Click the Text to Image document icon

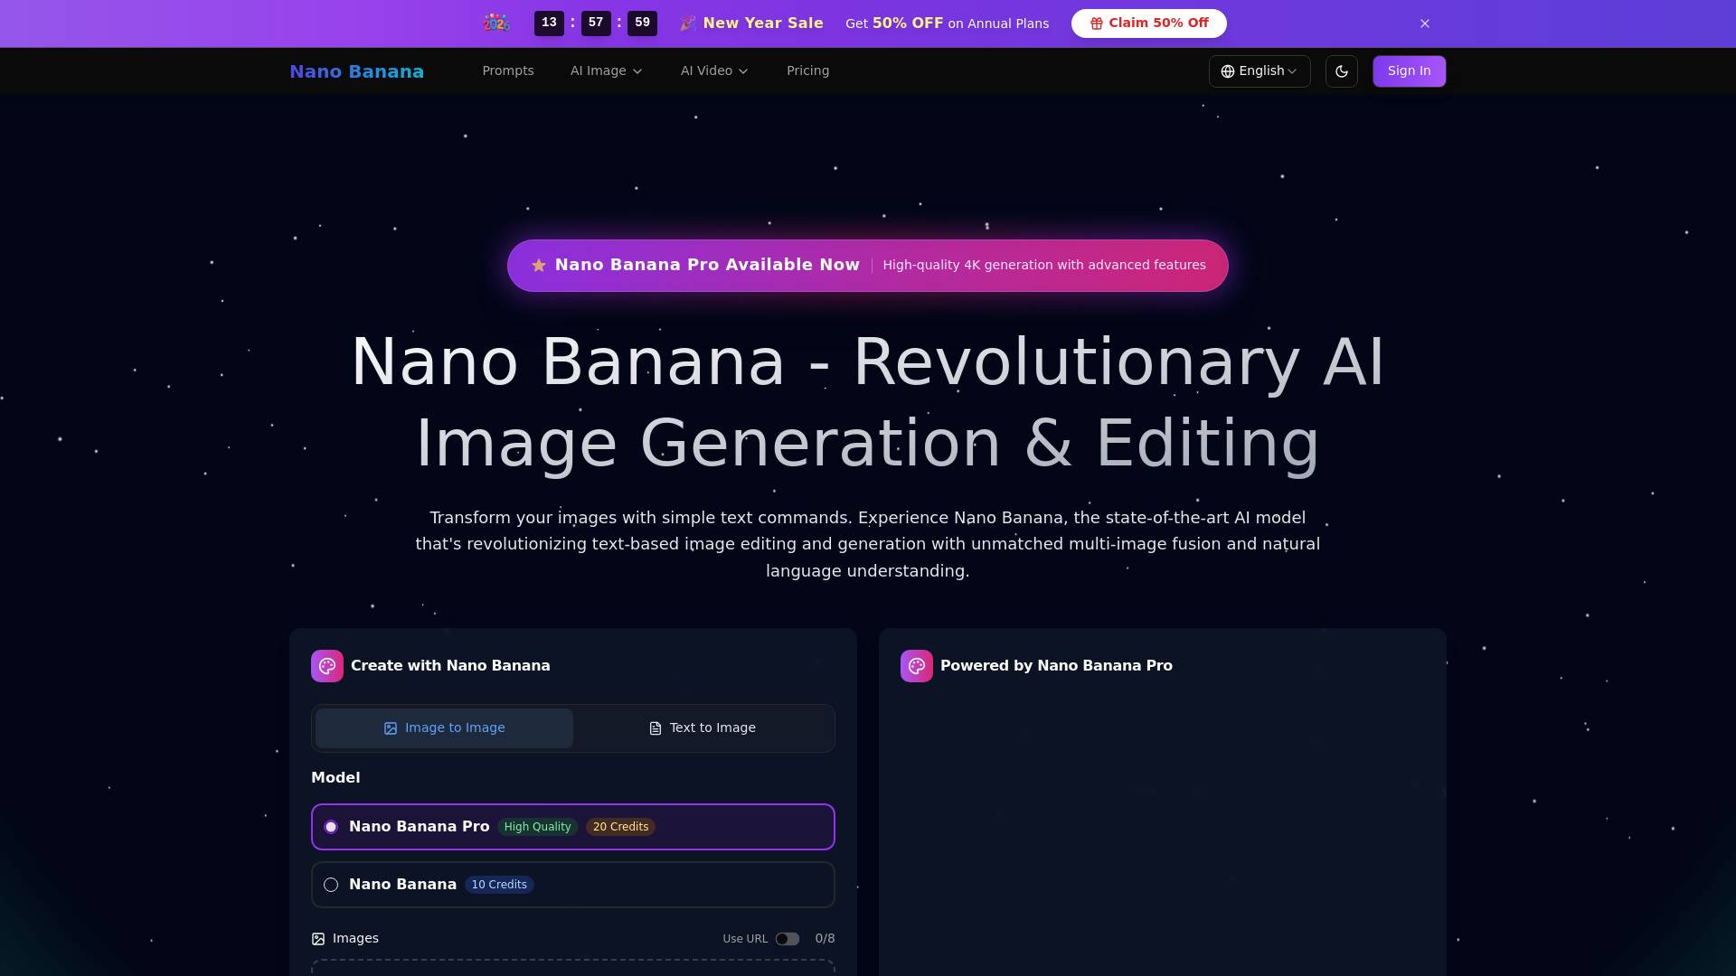tap(656, 727)
